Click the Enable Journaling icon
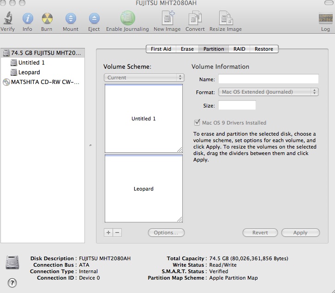This screenshot has height=293, width=335. (127, 18)
